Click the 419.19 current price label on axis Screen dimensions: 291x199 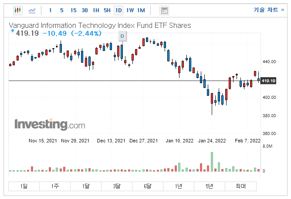click(x=268, y=81)
